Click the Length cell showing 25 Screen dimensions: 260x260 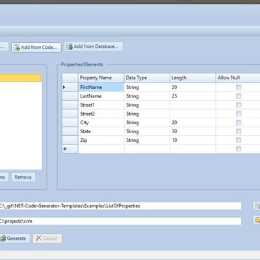tap(193, 96)
